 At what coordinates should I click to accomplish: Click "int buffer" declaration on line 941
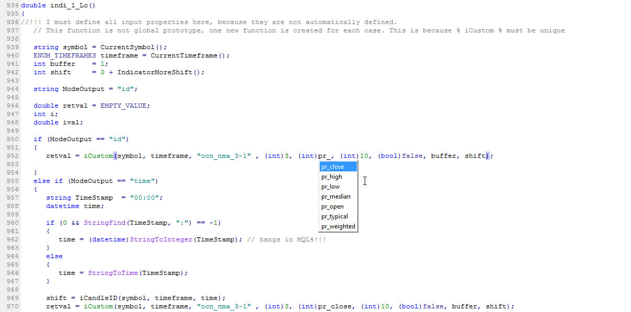(54, 64)
